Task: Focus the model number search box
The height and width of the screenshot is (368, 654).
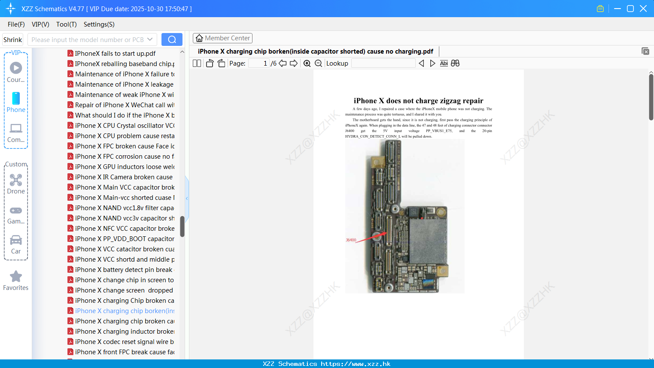Action: [x=88, y=39]
